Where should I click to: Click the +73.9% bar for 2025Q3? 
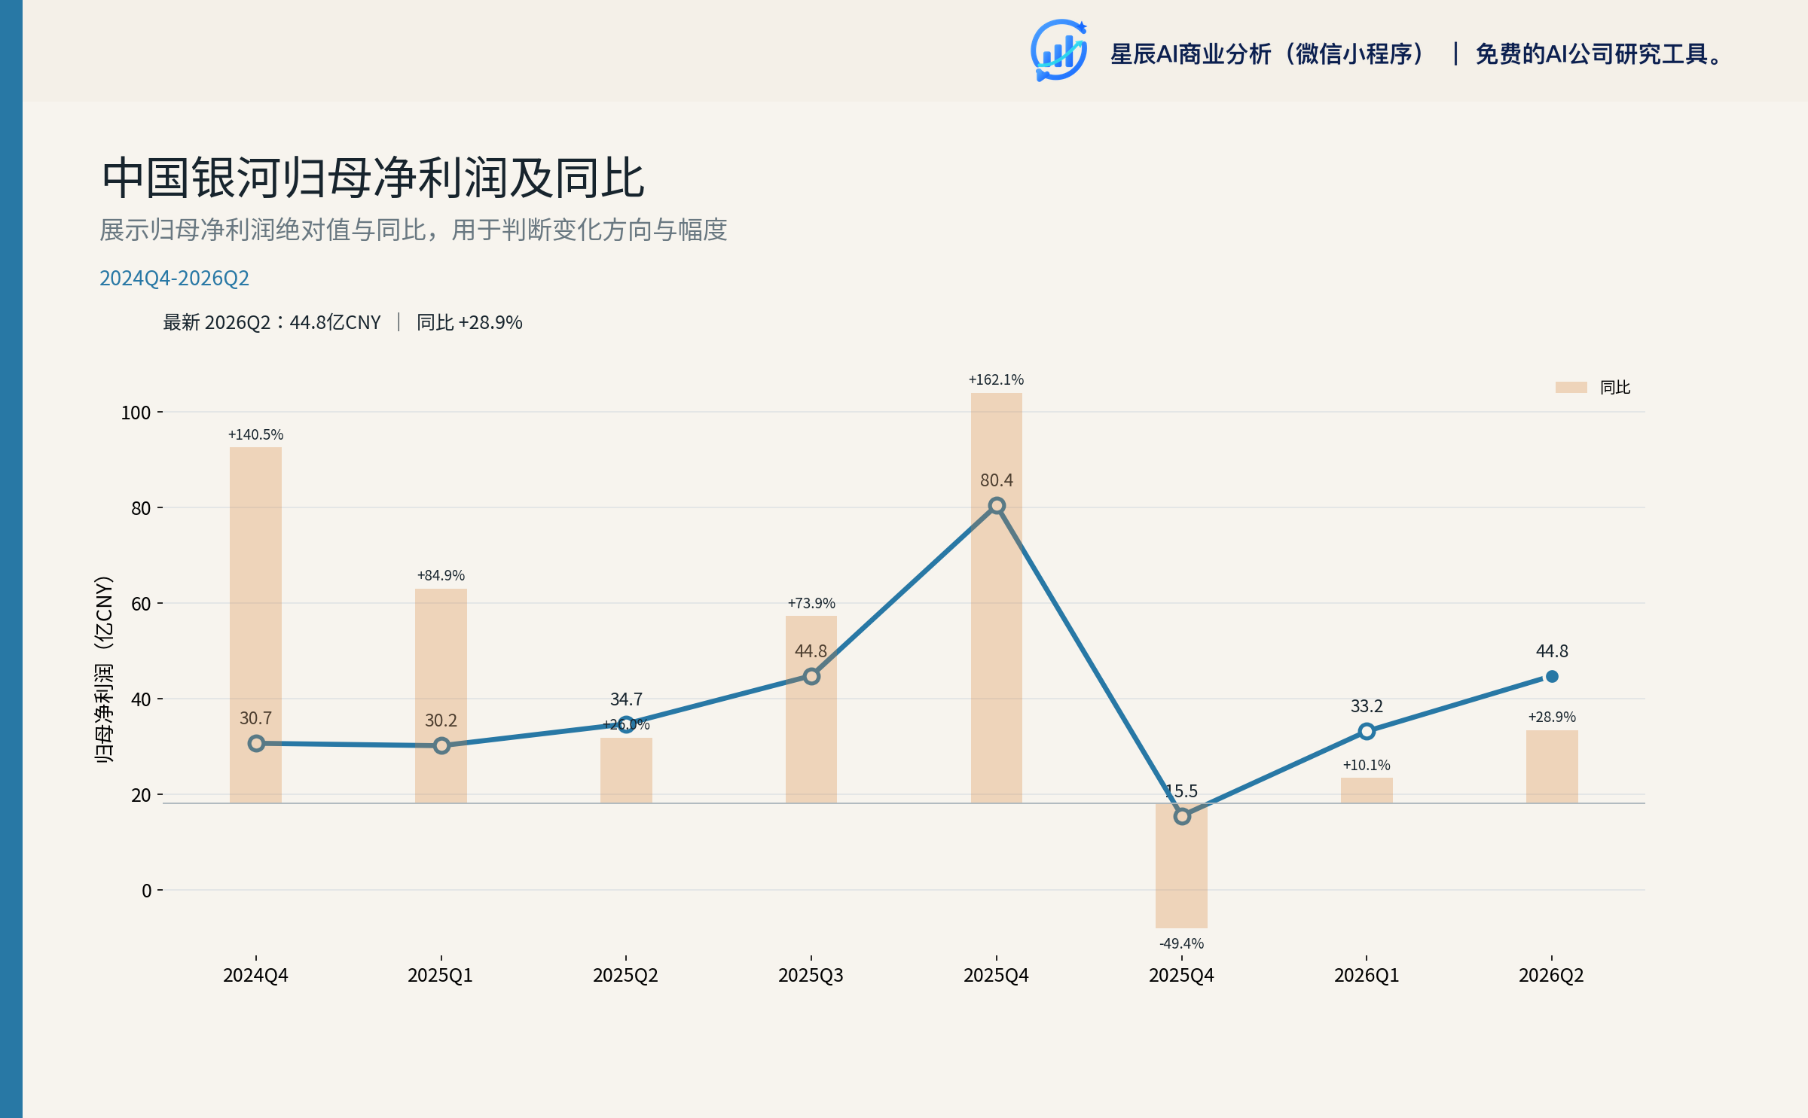(811, 709)
